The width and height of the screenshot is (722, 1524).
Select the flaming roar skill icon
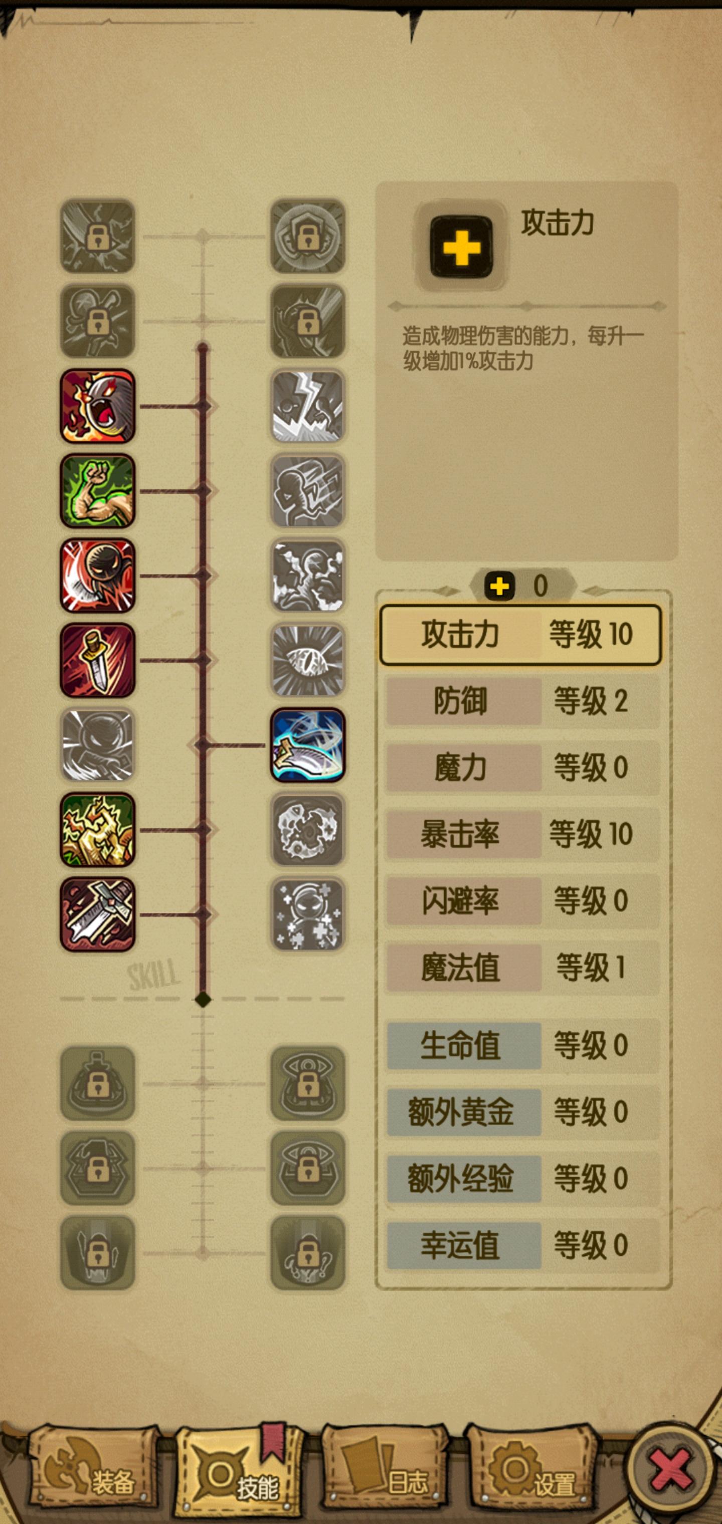[98, 407]
